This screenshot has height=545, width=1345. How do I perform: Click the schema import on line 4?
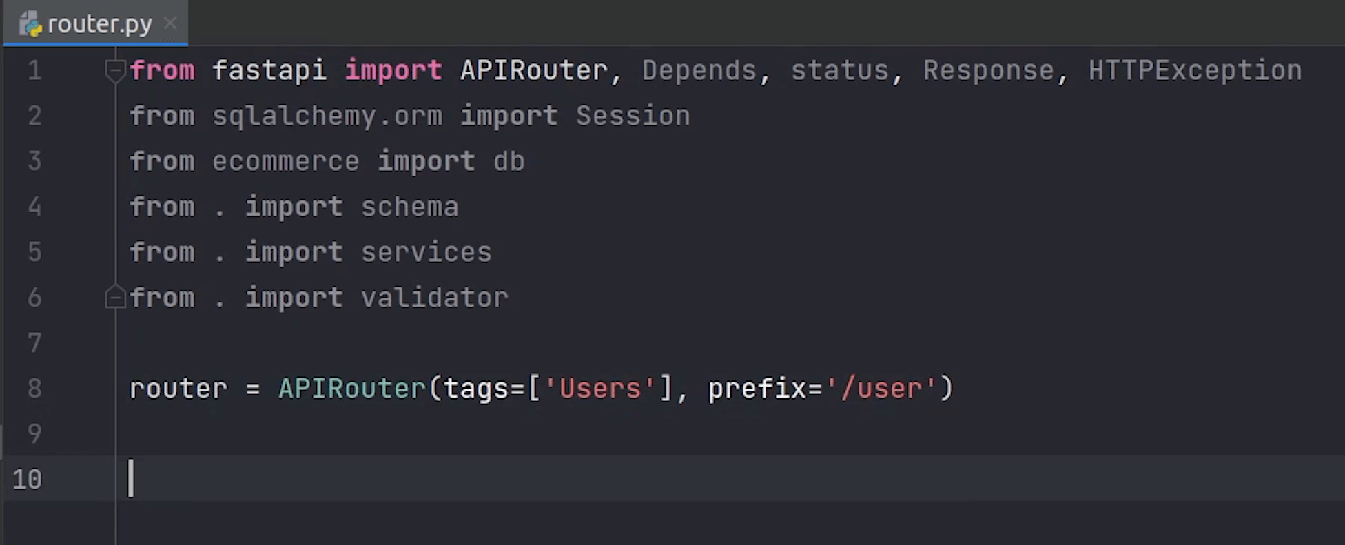(x=409, y=207)
